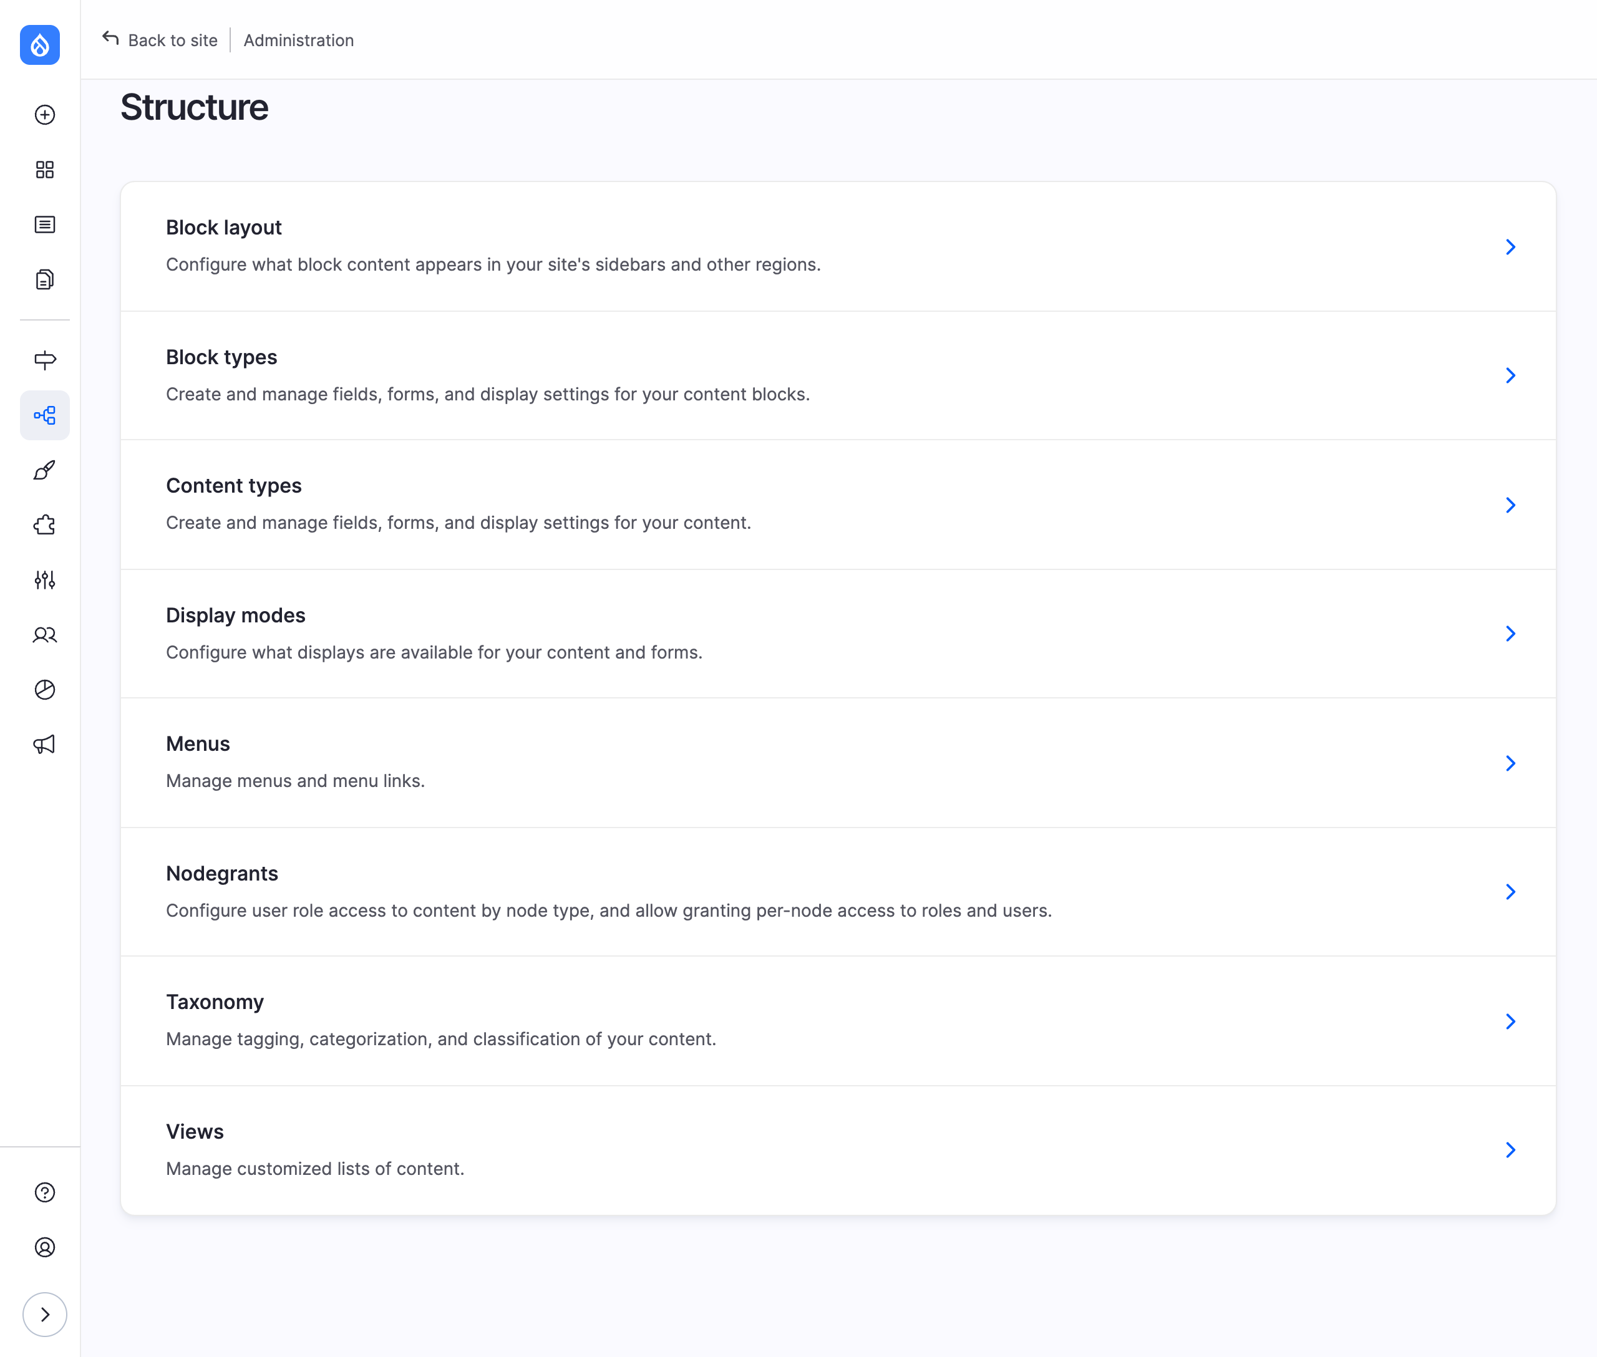Open the Nodegrants row chevron
The image size is (1597, 1357).
pyautogui.click(x=1510, y=892)
